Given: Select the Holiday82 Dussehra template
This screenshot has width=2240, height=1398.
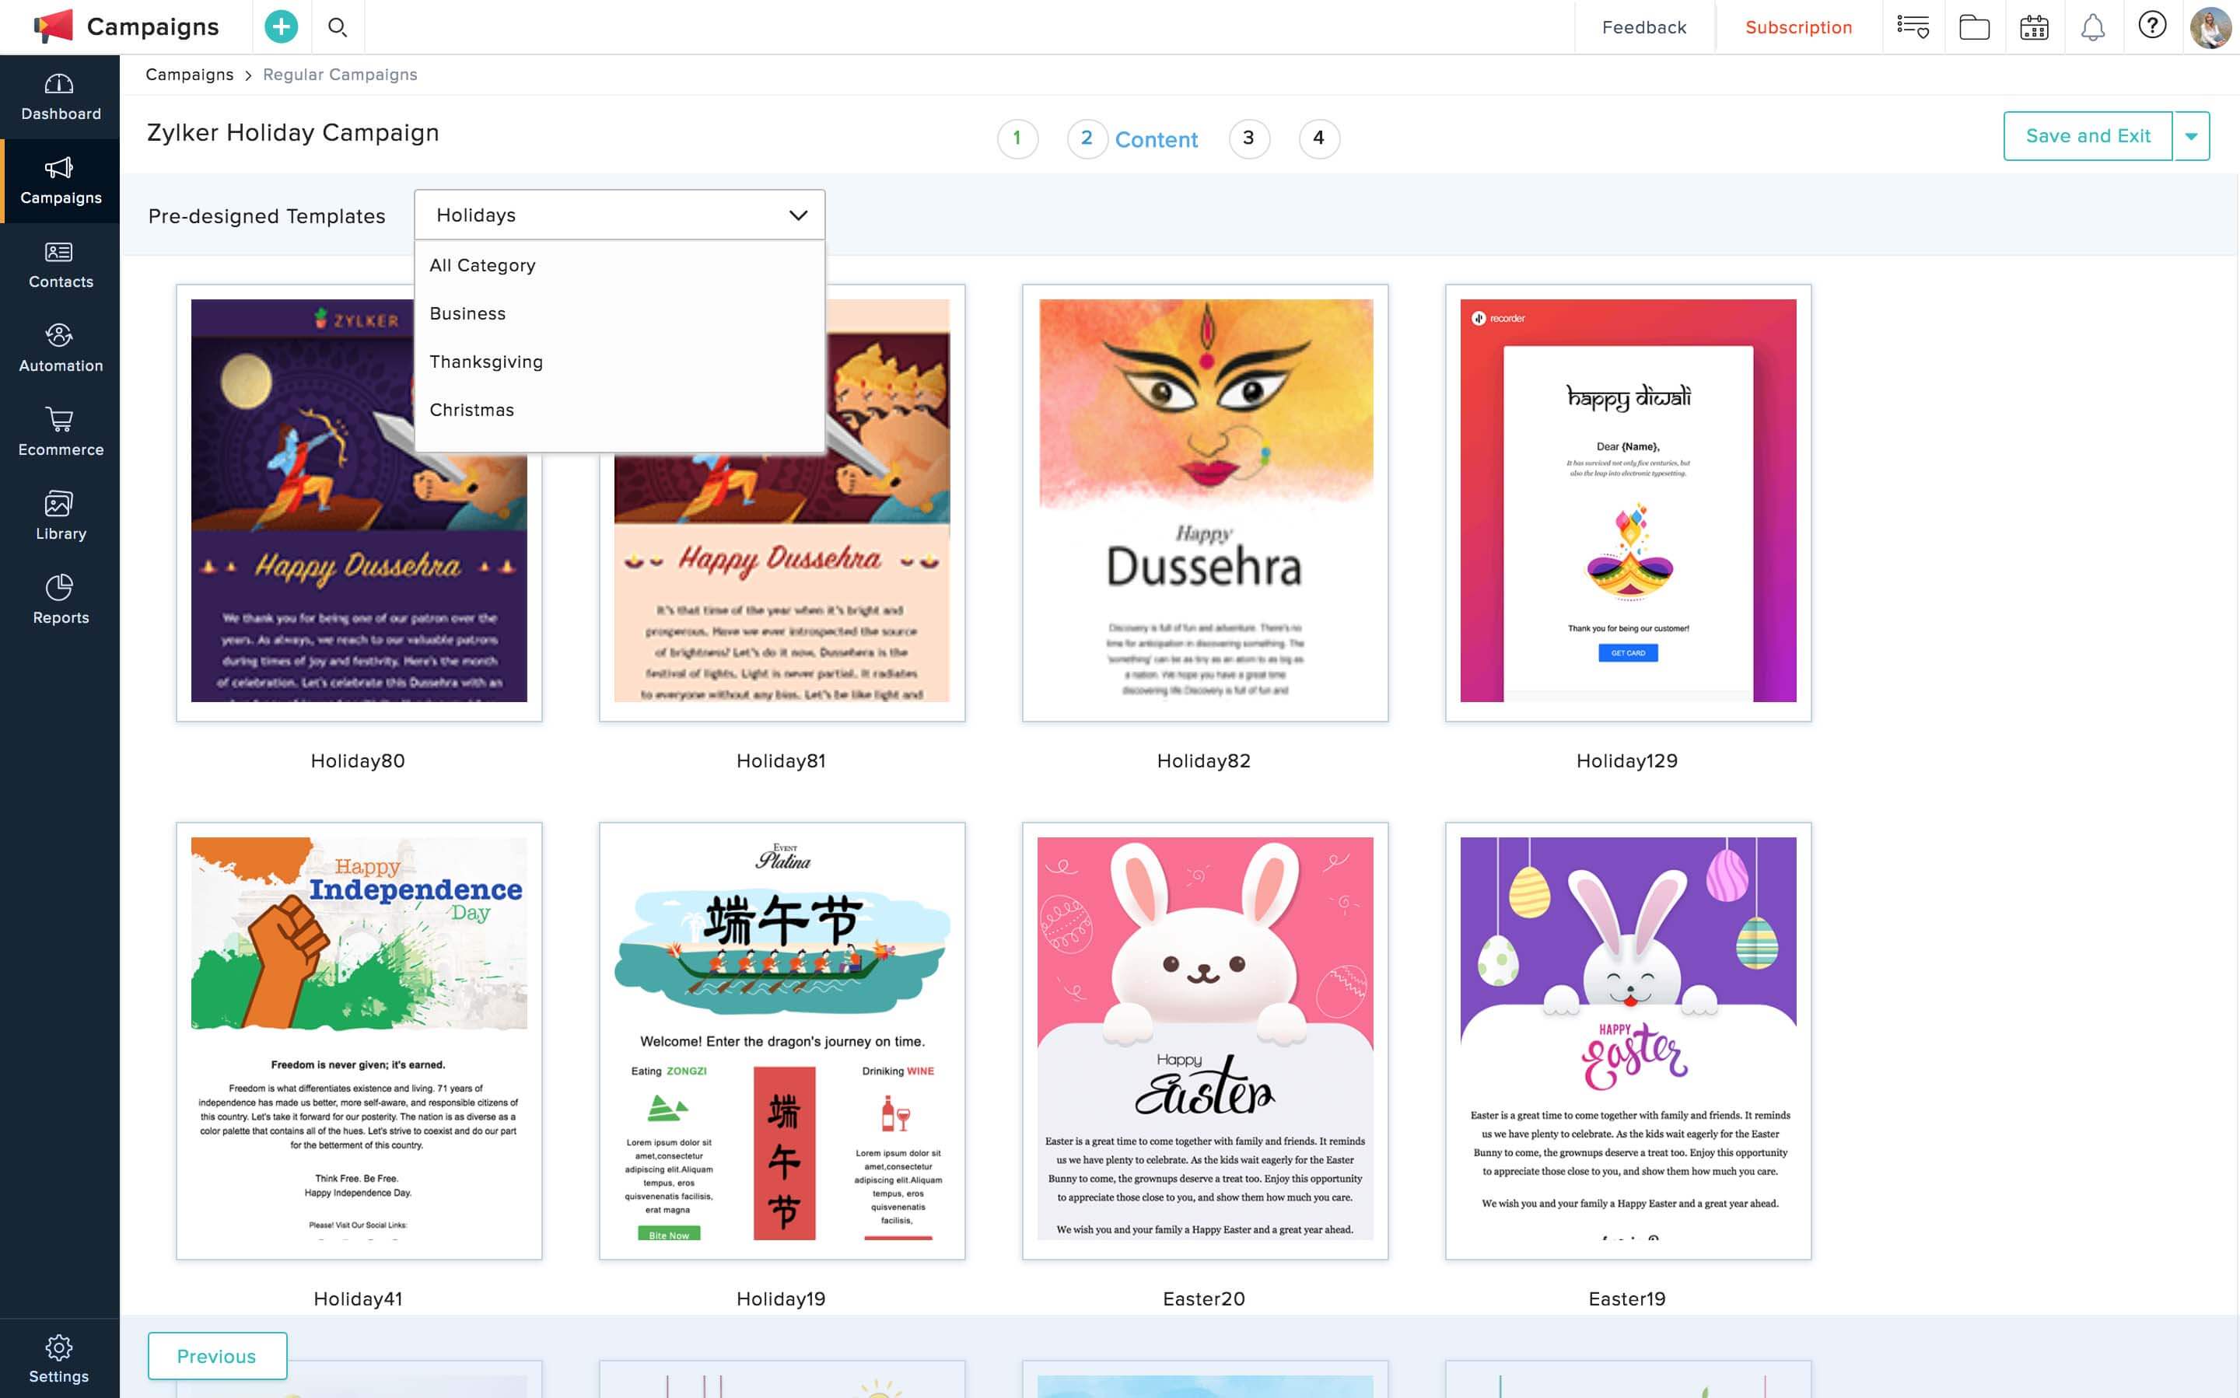Looking at the screenshot, I should (1205, 502).
